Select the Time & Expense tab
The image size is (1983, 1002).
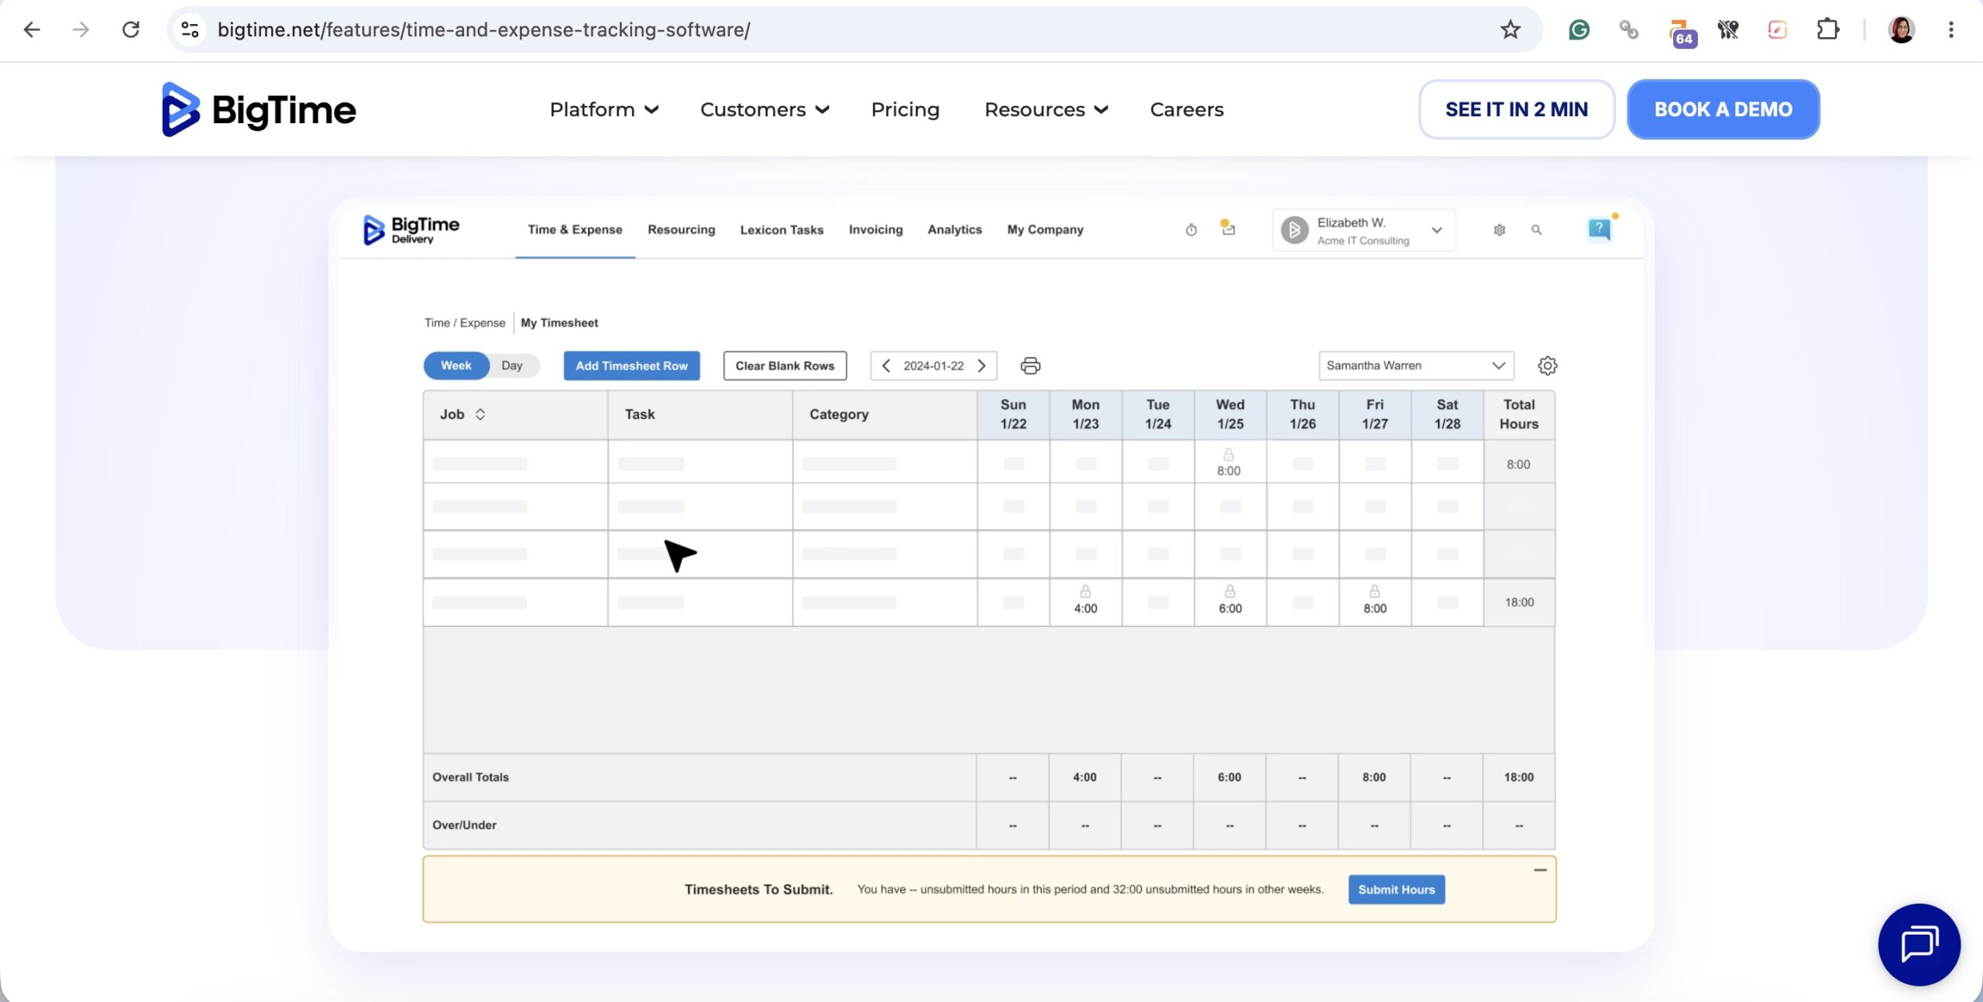point(575,230)
